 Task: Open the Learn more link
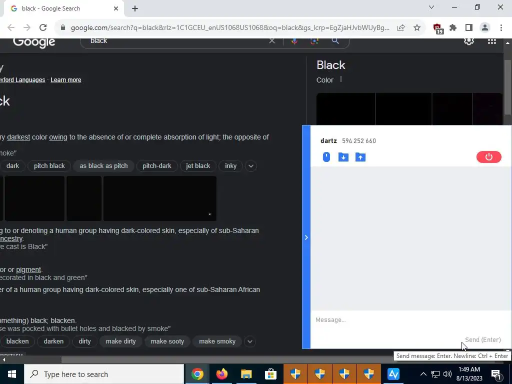66,80
